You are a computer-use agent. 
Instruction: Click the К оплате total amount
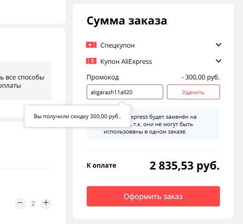pyautogui.click(x=184, y=165)
